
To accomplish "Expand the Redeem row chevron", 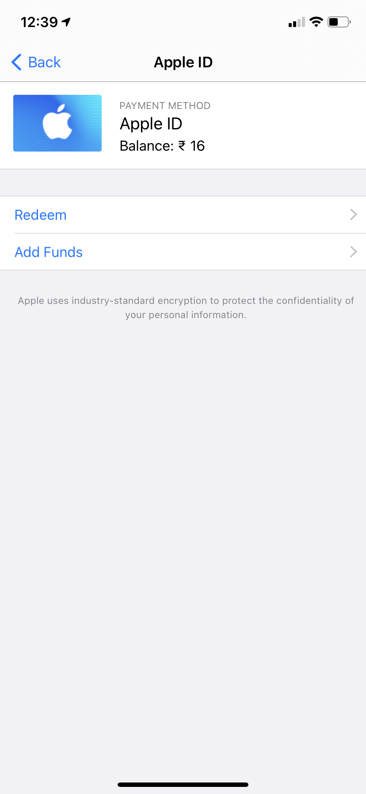I will pos(353,215).
